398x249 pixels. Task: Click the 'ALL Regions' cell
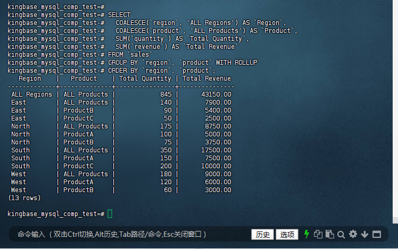32,94
